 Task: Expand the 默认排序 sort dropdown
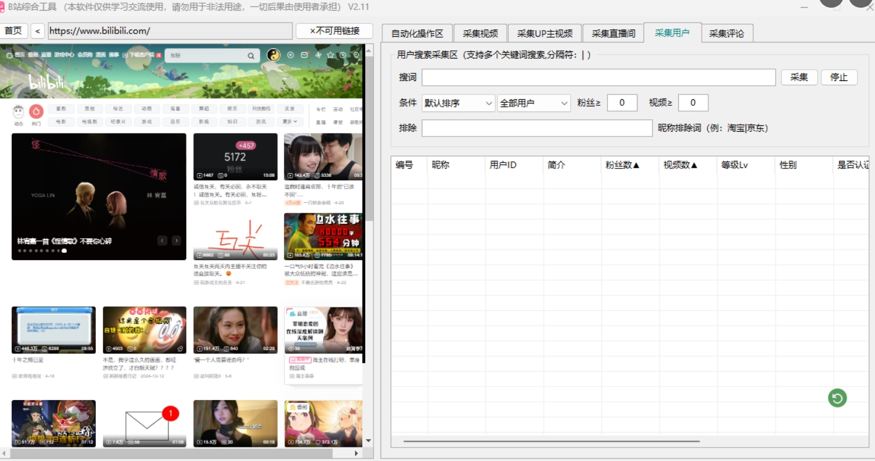pos(458,103)
